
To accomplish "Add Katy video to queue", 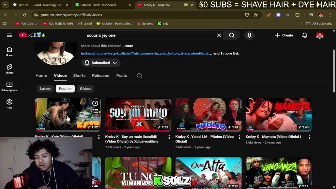I will [x=95, y=111].
